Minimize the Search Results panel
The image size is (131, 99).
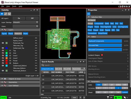click(77, 62)
